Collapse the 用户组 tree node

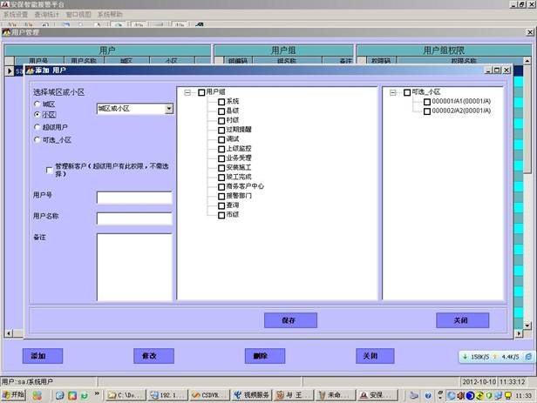coord(188,92)
